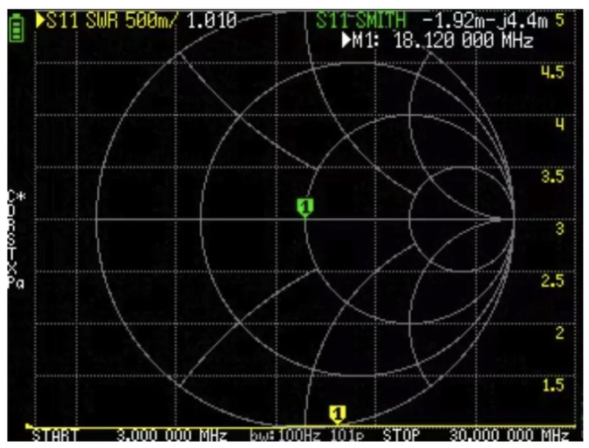Select the yellow marker 1 on SWR trace

[337, 415]
